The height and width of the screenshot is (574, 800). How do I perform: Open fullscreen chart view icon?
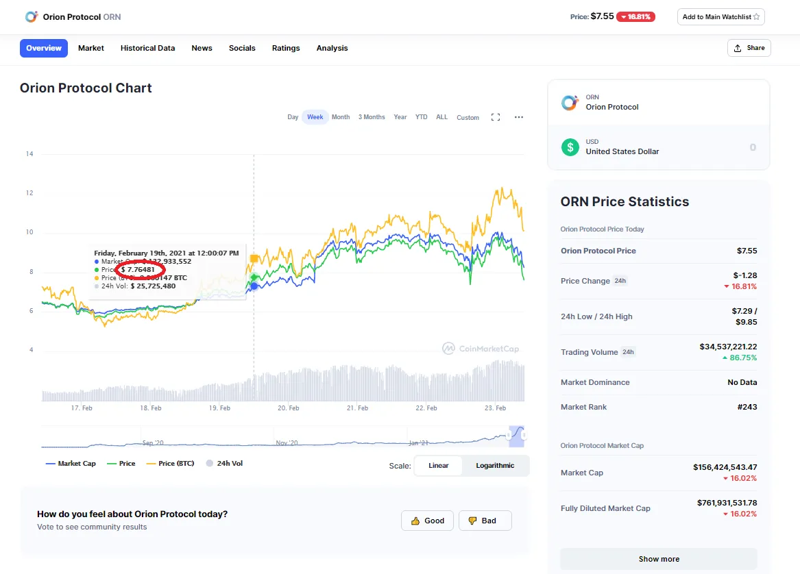[x=496, y=117]
